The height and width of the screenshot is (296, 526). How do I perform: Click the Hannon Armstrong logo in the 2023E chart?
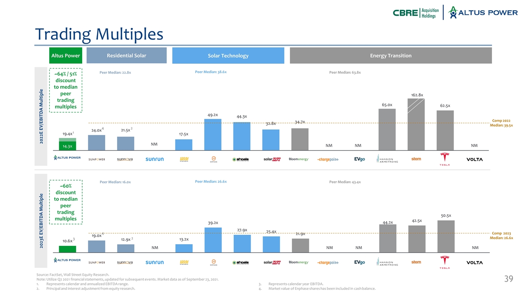click(387, 262)
